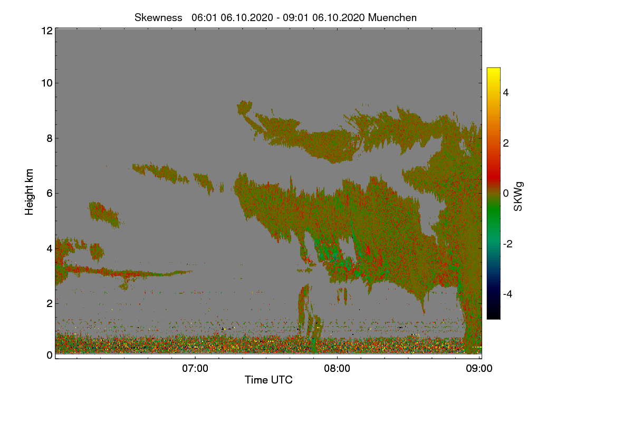Click the 'Time UTC' axis label
The image size is (633, 422).
tap(268, 379)
